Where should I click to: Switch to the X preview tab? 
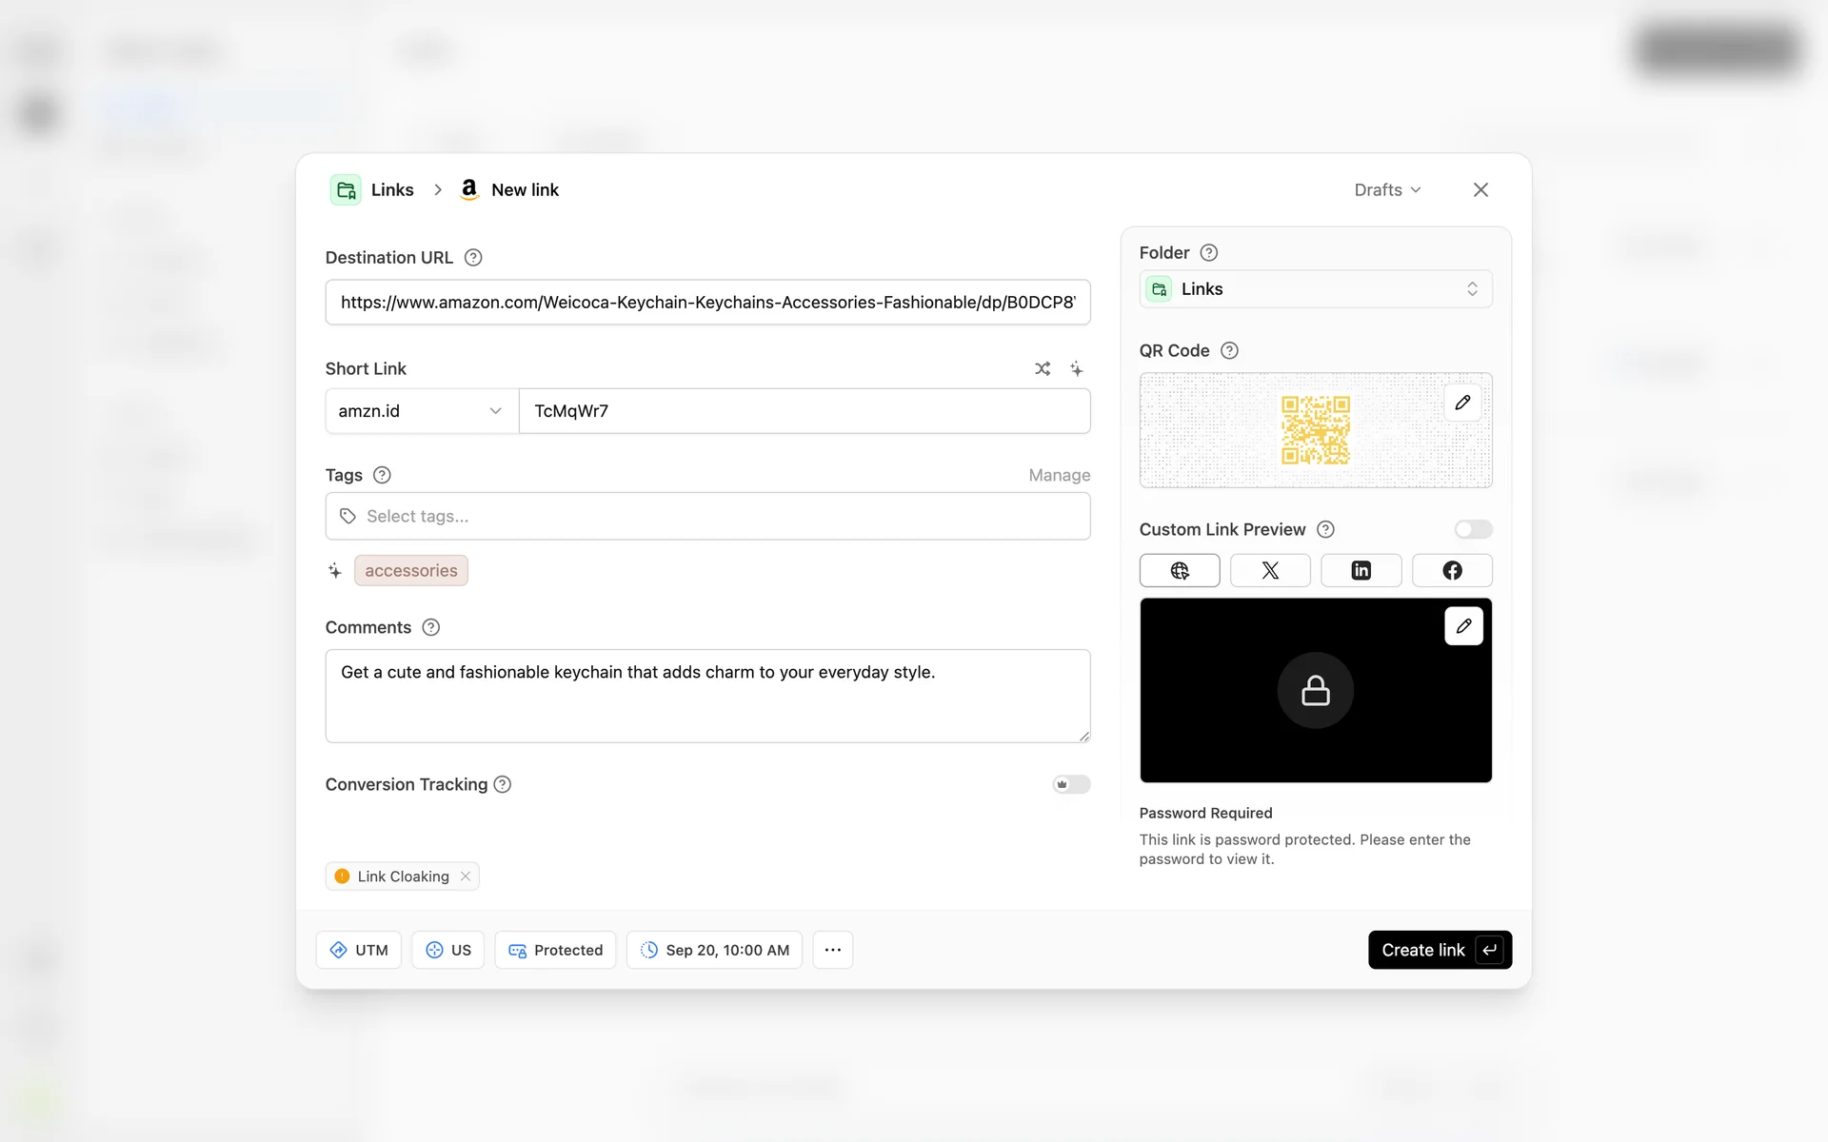(1270, 570)
